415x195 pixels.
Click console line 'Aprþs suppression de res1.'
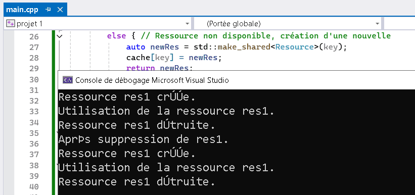143,139
